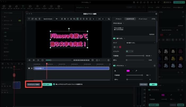The height and width of the screenshot is (107, 186).
Task: Open Effects tool in main Filmora toolbar
Action: coord(37,7)
